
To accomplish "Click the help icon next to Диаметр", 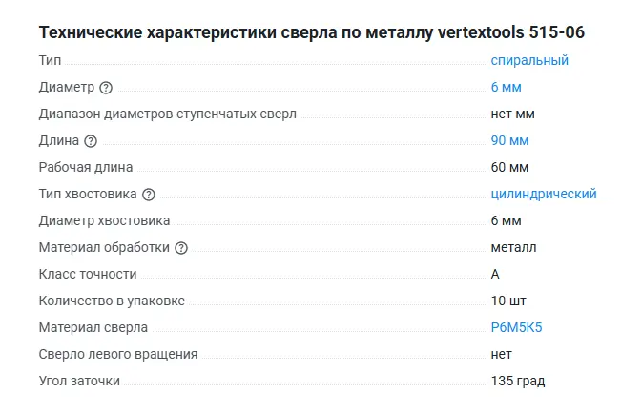I will point(106,88).
